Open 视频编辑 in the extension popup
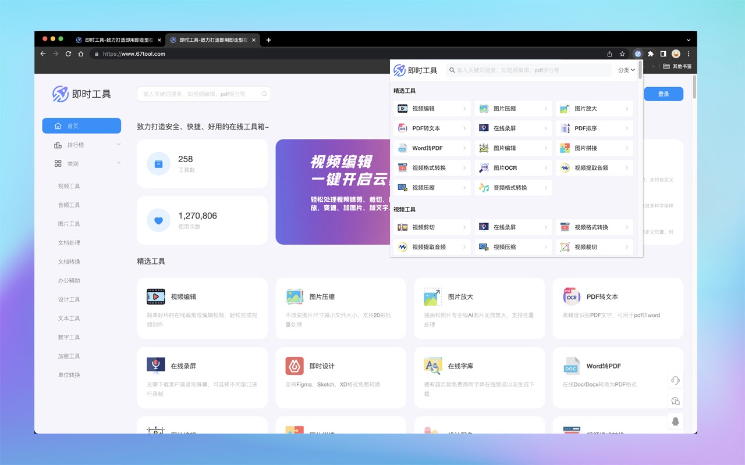 [432, 109]
